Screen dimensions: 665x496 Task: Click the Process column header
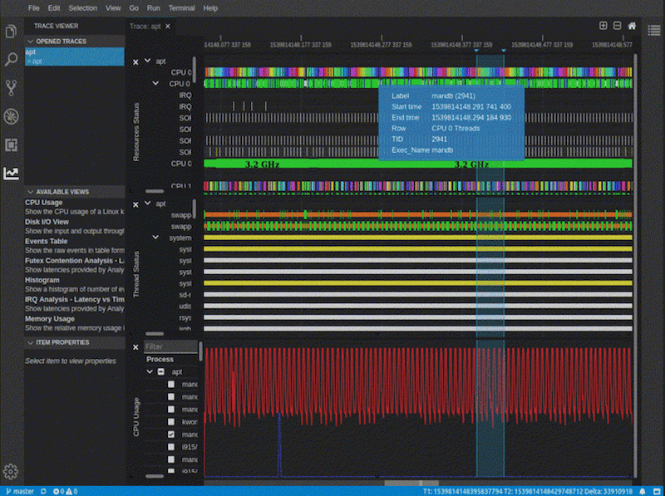160,359
